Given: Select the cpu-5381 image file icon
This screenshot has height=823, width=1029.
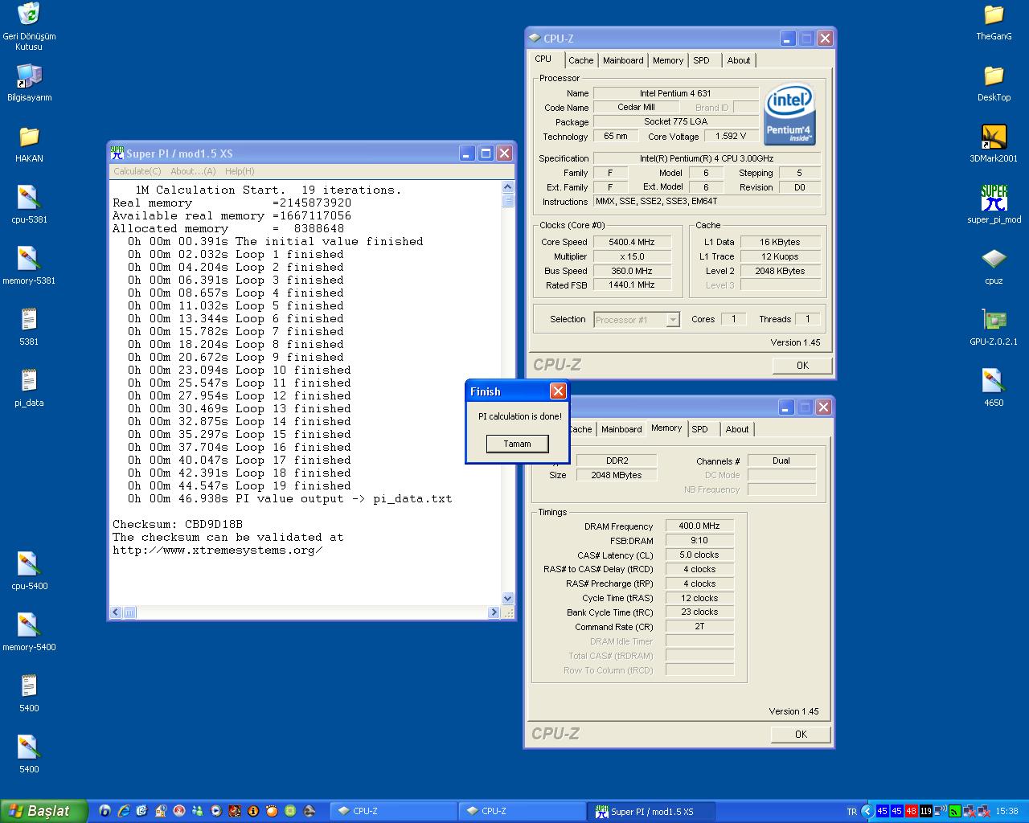Looking at the screenshot, I should click(29, 198).
